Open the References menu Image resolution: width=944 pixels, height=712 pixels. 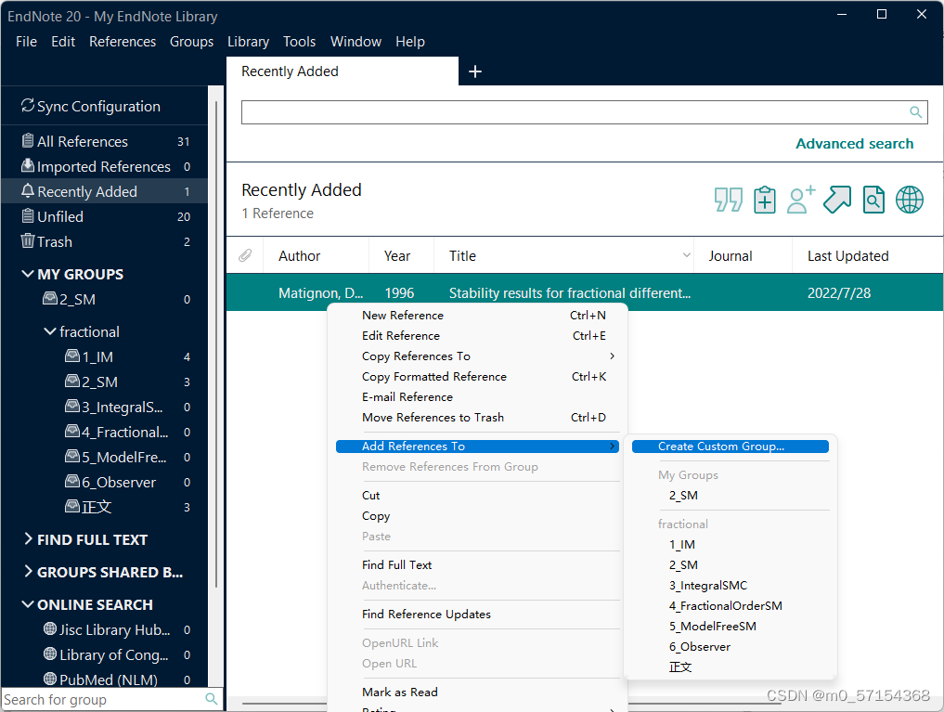click(x=123, y=42)
